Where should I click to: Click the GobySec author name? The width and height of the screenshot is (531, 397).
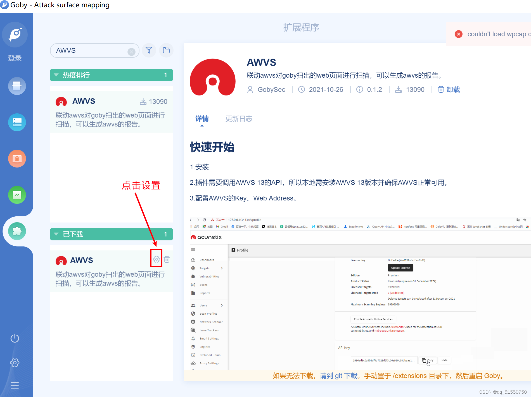(271, 90)
